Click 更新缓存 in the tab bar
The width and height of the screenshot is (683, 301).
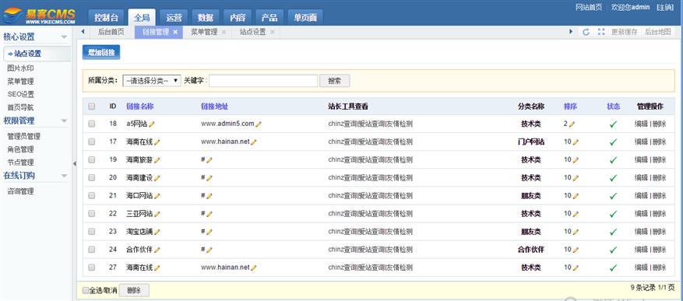coord(624,32)
